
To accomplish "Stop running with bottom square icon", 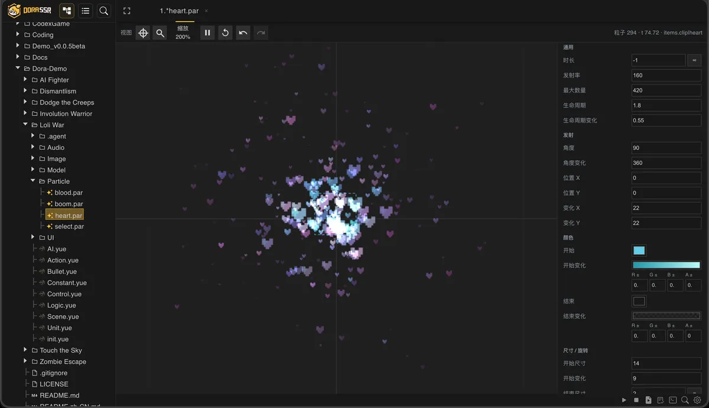I will tap(636, 400).
